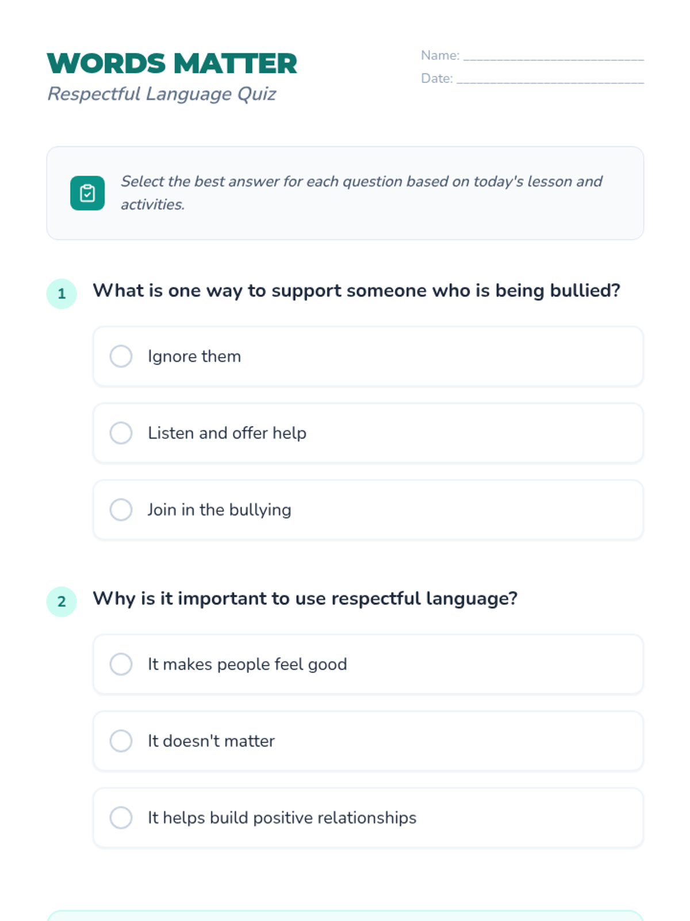The width and height of the screenshot is (690, 921).
Task: Select 'It makes people feel good' radio
Action: (x=121, y=664)
